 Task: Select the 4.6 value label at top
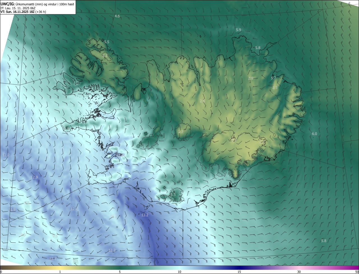(117, 16)
